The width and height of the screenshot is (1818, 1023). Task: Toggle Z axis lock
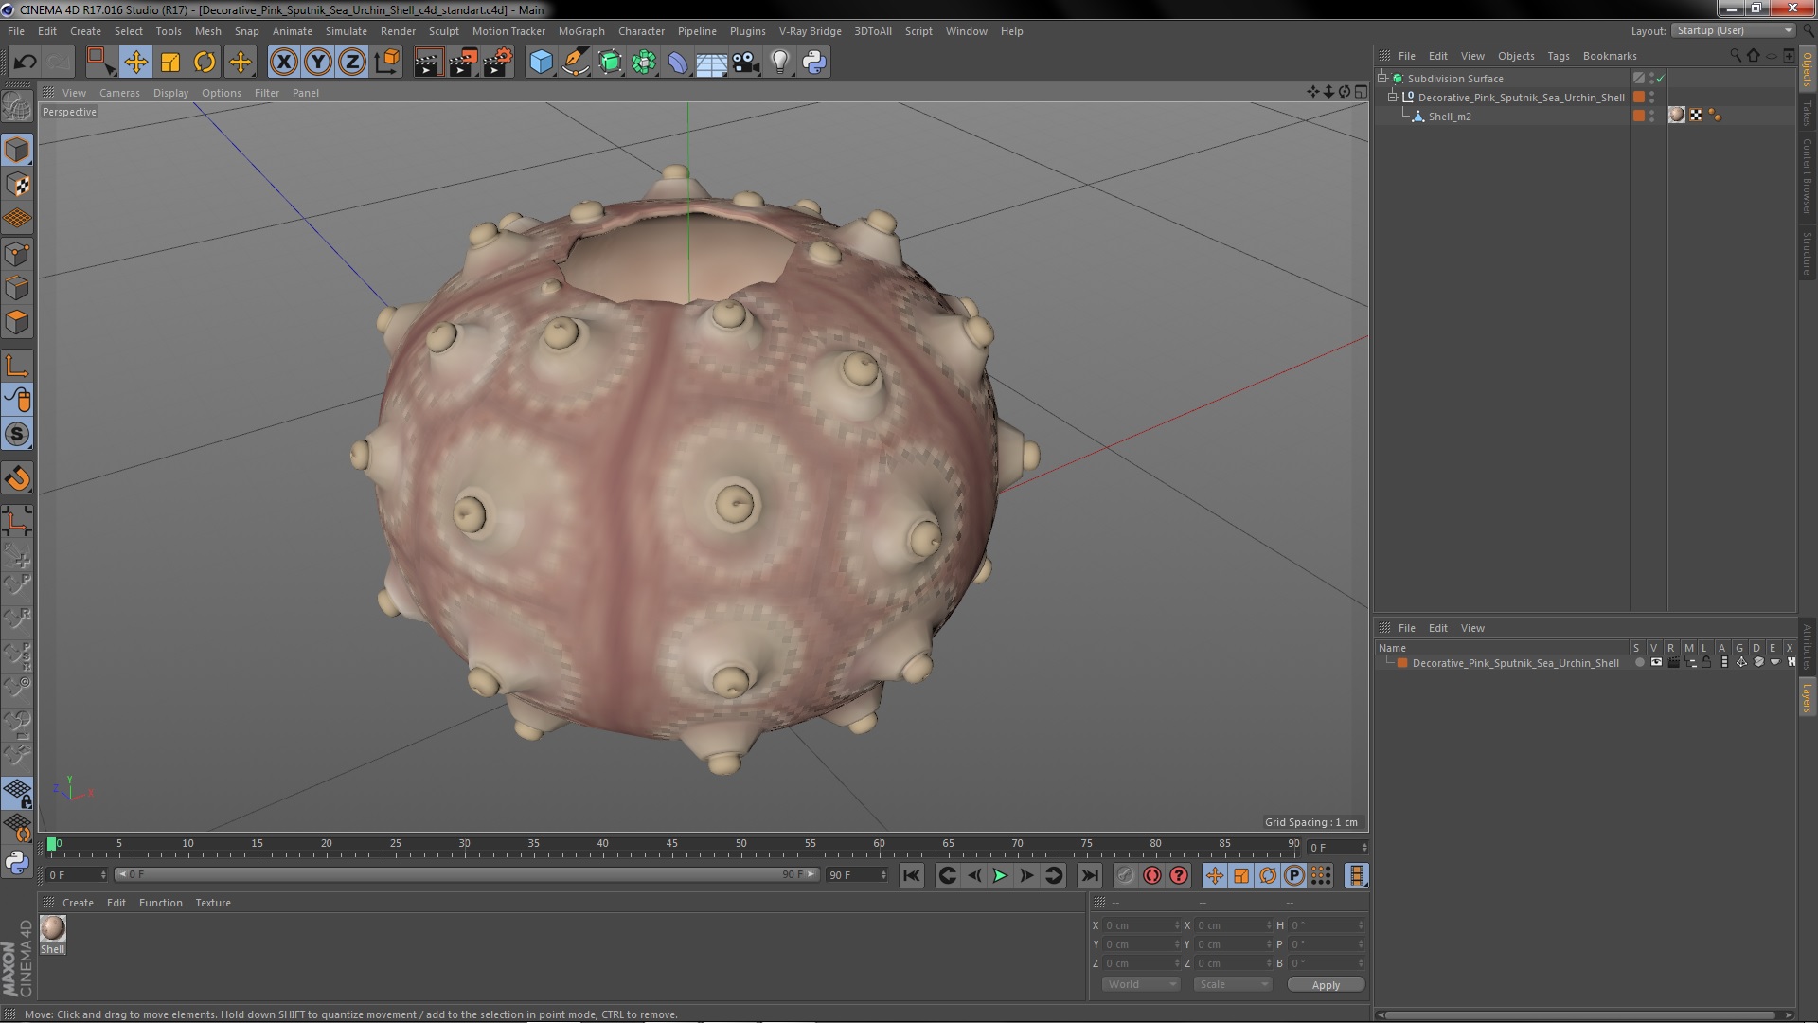(x=352, y=63)
